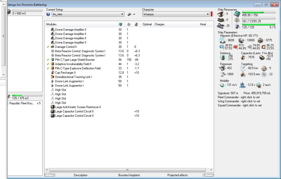Open the Character dropdown showing Wuasya

pyautogui.click(x=176, y=14)
